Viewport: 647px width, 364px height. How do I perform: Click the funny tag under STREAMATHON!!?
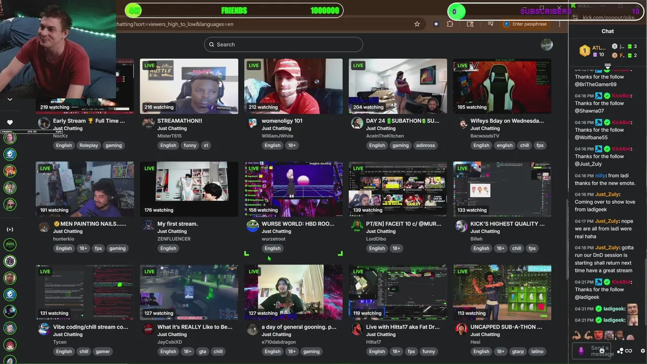point(190,145)
